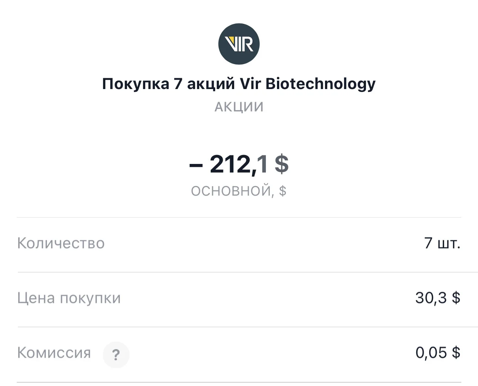Click the dollar sign after 30,3
This screenshot has height=386, width=478.
point(456,298)
